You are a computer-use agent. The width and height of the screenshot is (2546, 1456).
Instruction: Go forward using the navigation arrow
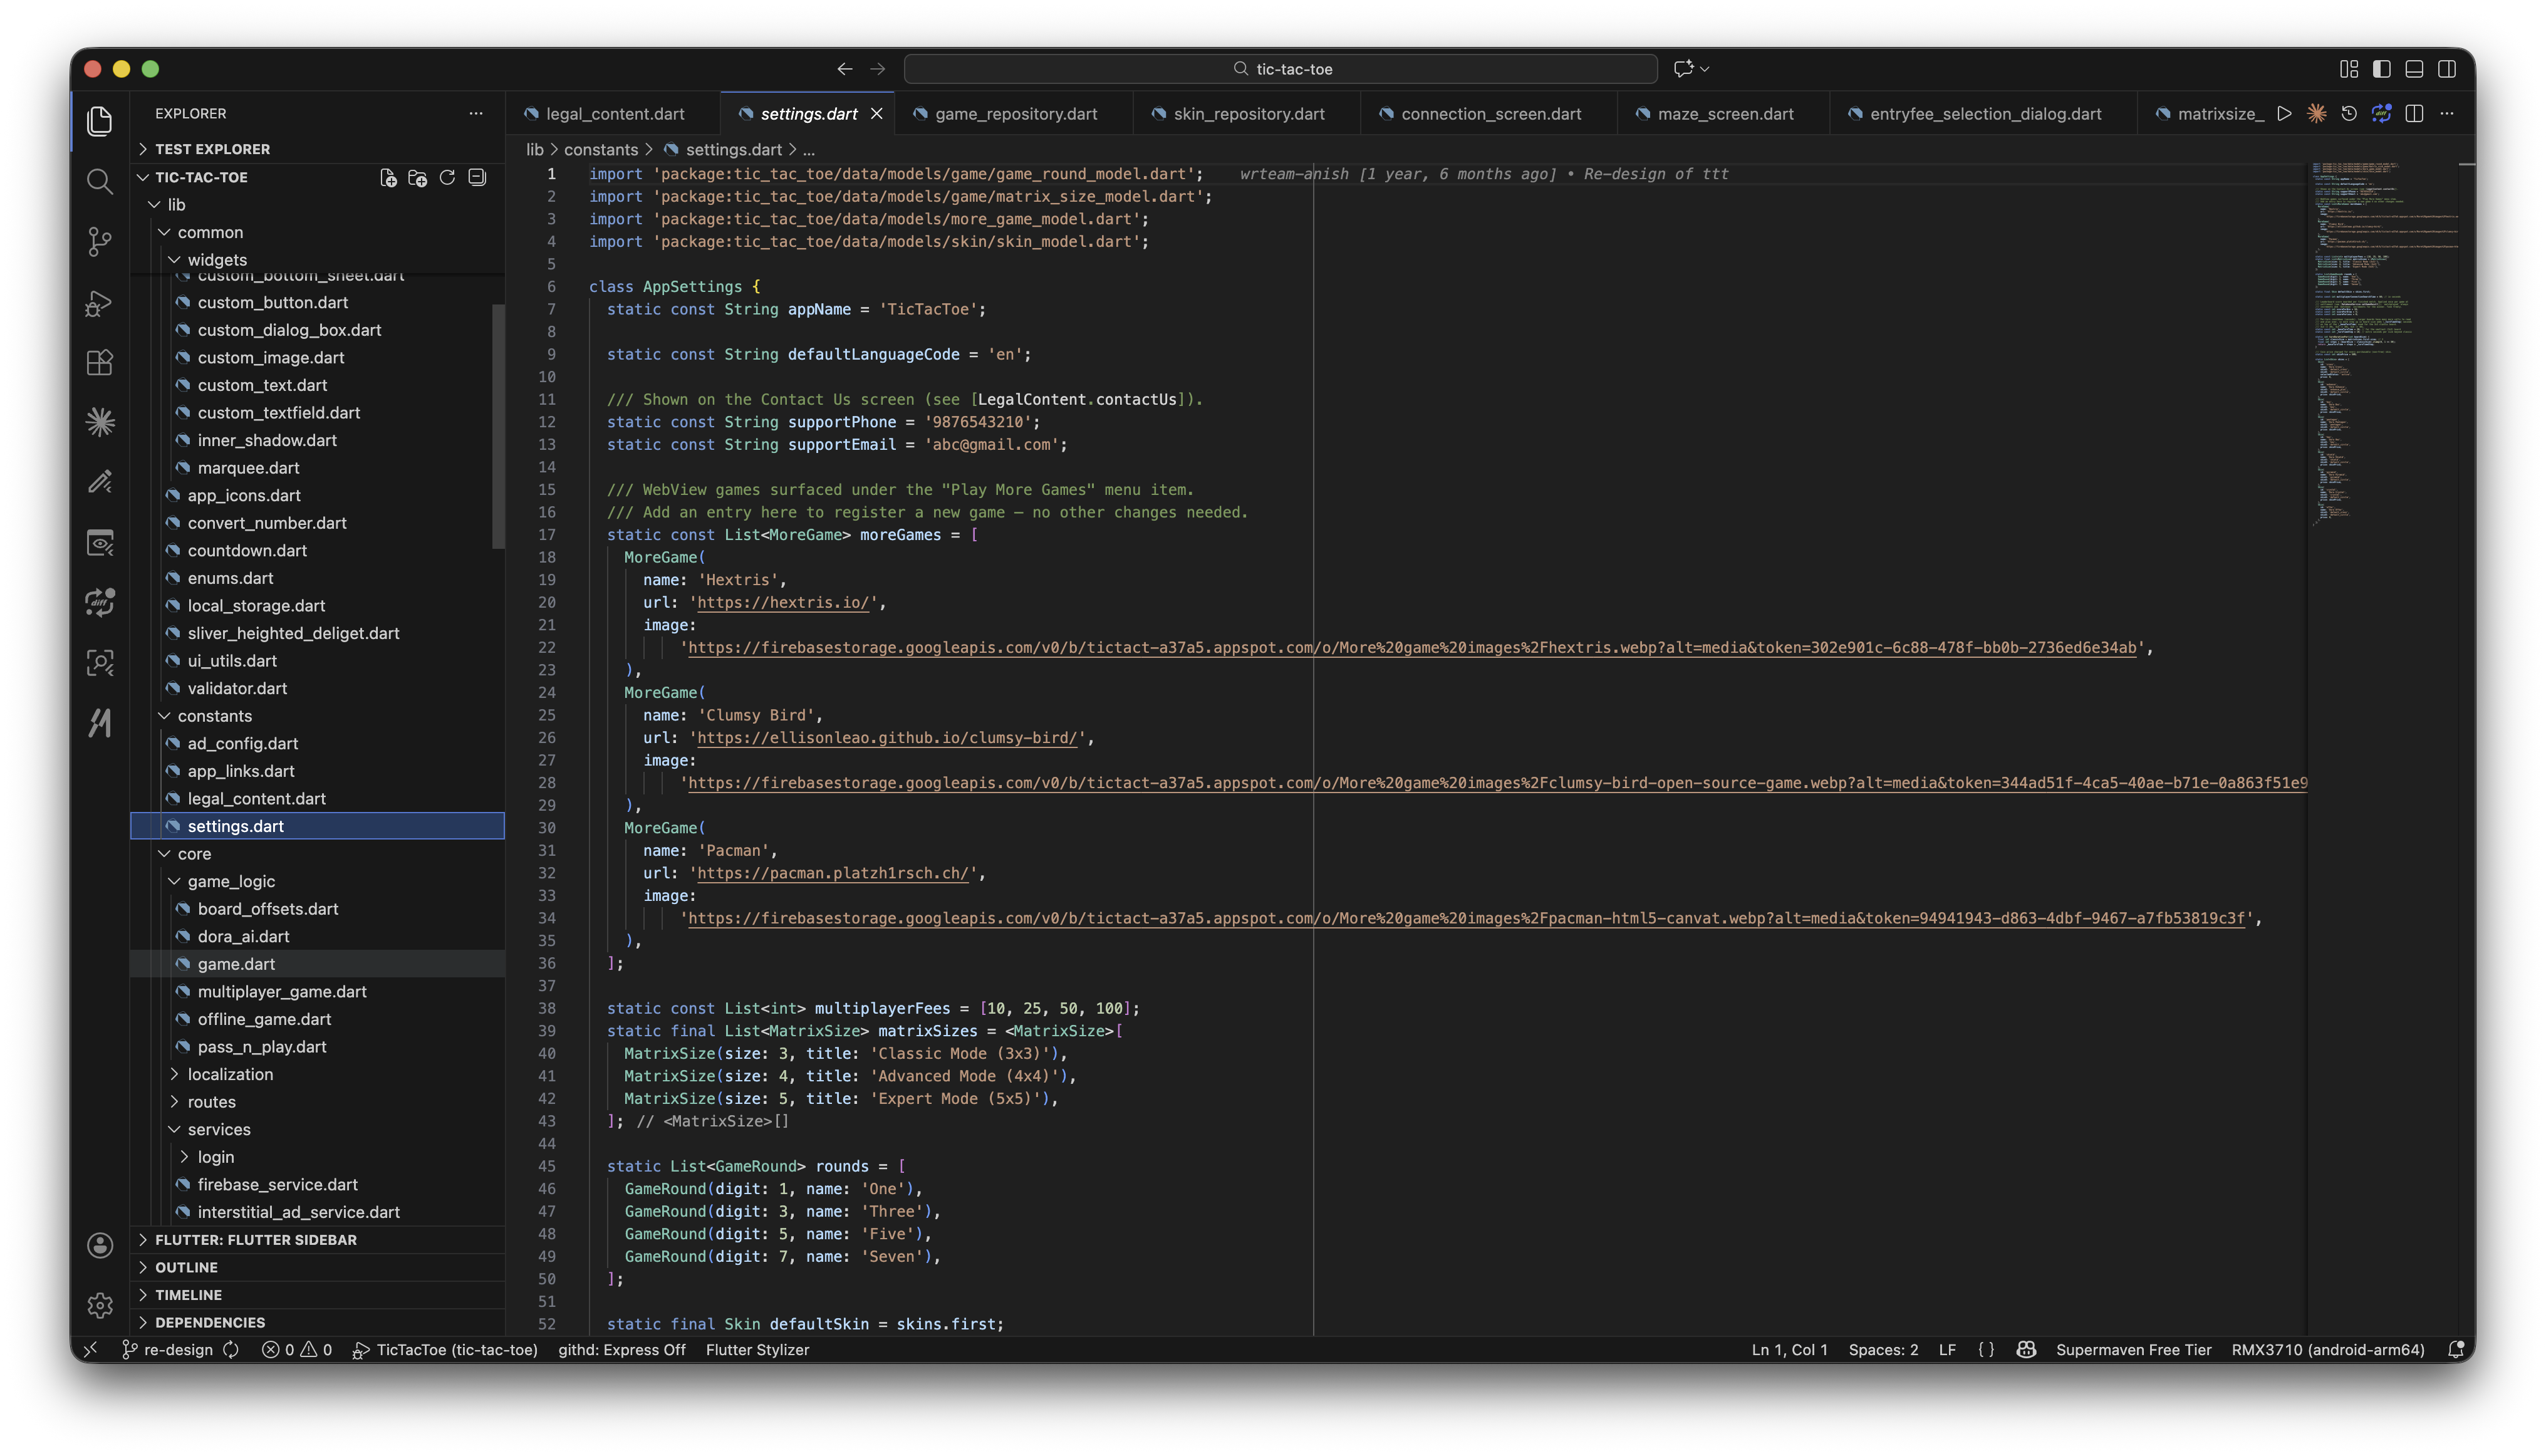[878, 69]
